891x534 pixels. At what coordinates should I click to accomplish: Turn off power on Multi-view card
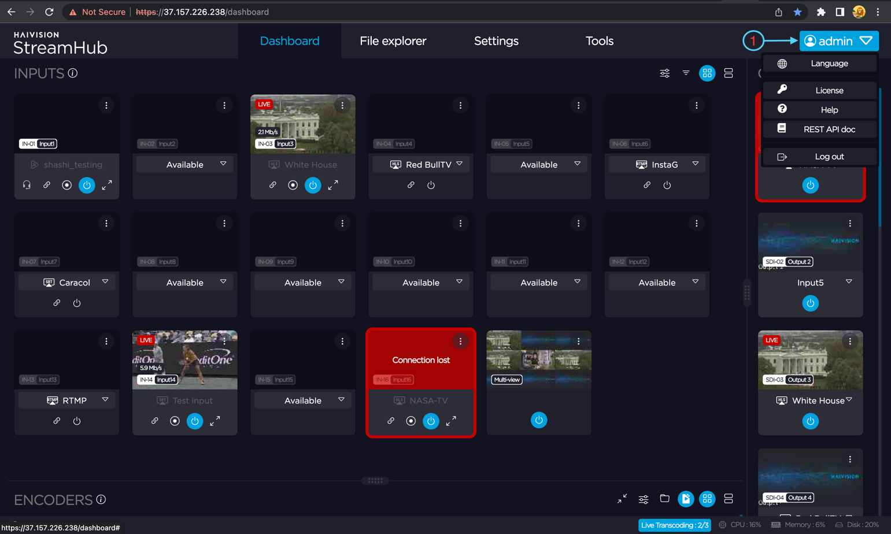pyautogui.click(x=538, y=420)
